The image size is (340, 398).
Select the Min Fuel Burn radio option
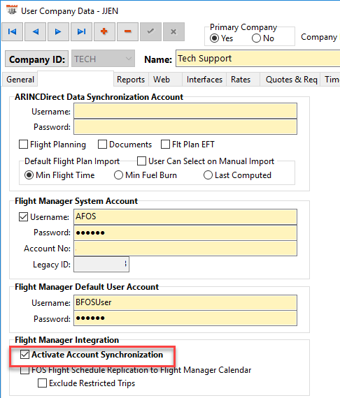(118, 175)
